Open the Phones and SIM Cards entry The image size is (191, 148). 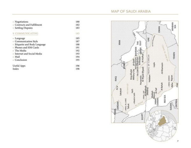point(29,48)
